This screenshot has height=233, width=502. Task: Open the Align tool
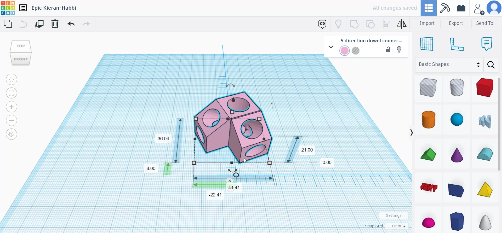point(386,24)
